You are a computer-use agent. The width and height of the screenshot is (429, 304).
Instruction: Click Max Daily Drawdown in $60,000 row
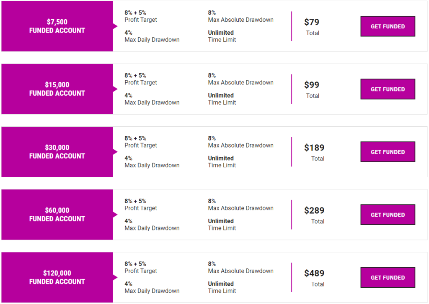pos(152,228)
